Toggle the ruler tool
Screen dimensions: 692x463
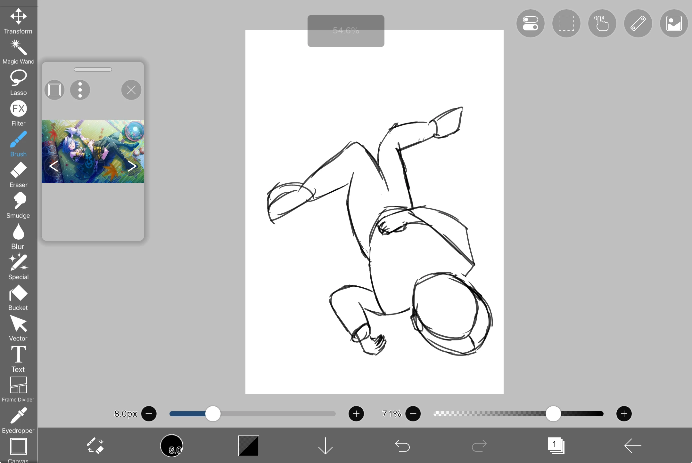point(638,23)
